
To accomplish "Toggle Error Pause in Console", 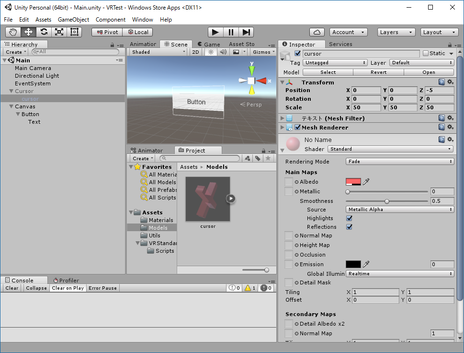I will tap(102, 288).
